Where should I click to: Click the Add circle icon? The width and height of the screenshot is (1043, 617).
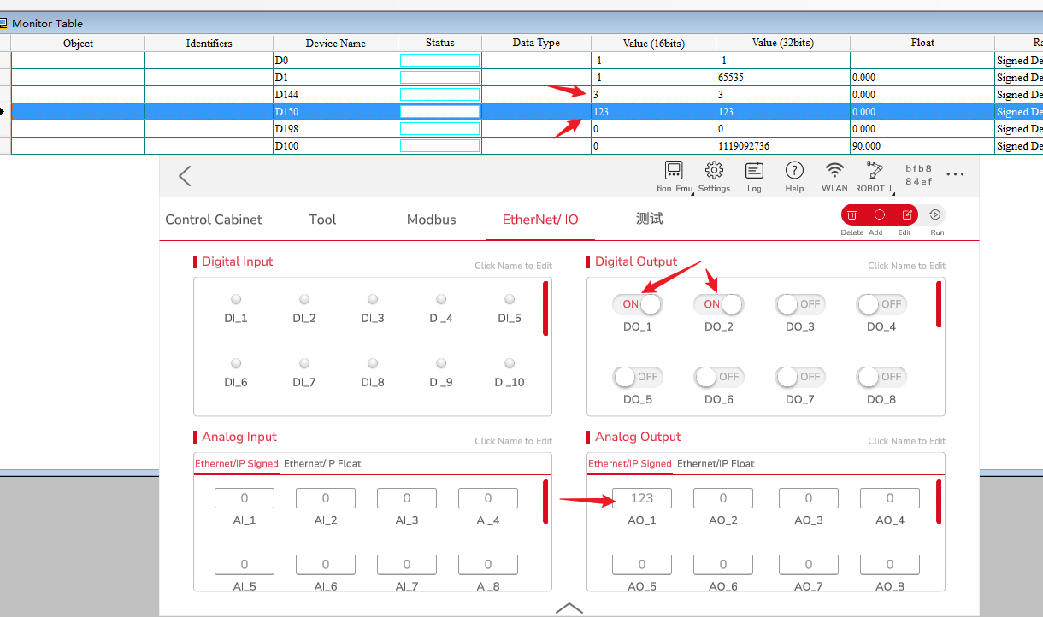pos(879,215)
